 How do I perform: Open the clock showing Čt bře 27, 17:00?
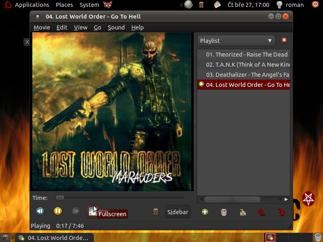[x=248, y=5]
